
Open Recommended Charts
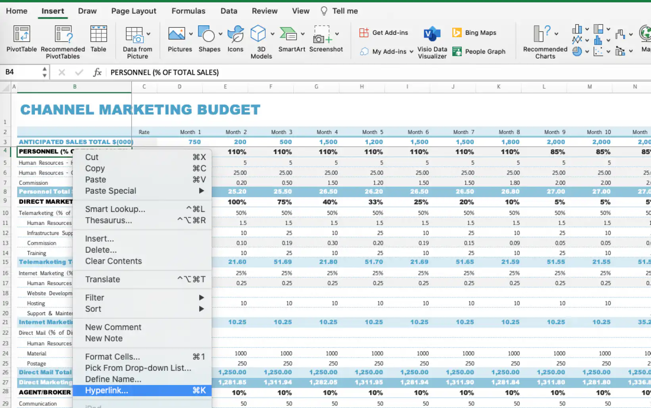545,42
